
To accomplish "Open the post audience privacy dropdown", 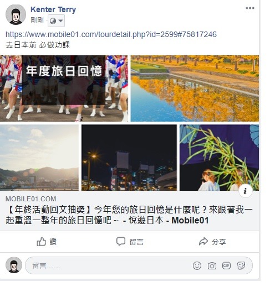I will coord(56,20).
